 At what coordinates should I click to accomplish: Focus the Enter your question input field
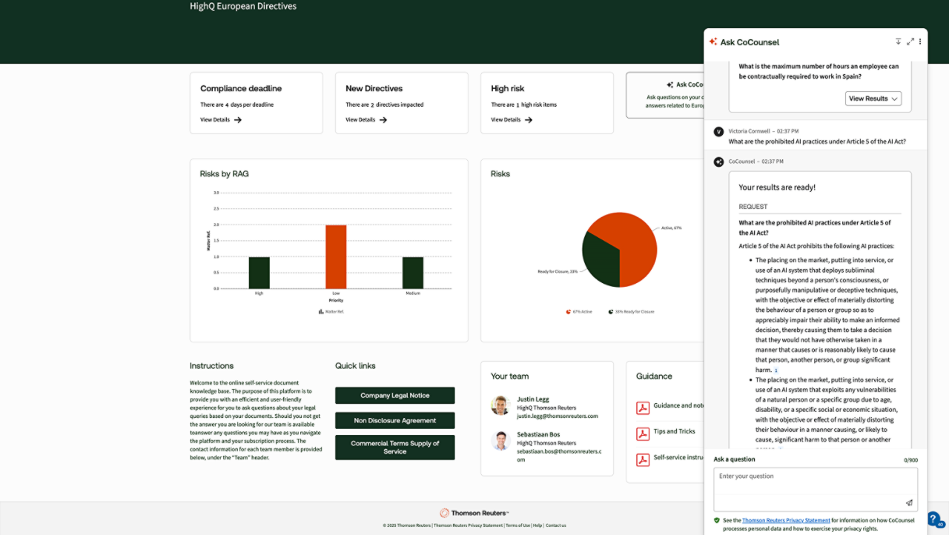coord(808,482)
